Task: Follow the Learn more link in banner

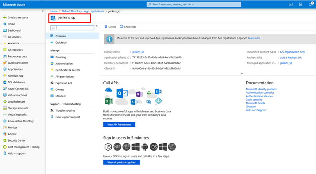Action: tap(254, 38)
